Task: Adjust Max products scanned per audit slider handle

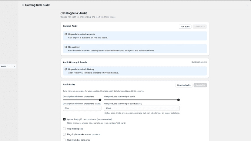Action: (179, 100)
